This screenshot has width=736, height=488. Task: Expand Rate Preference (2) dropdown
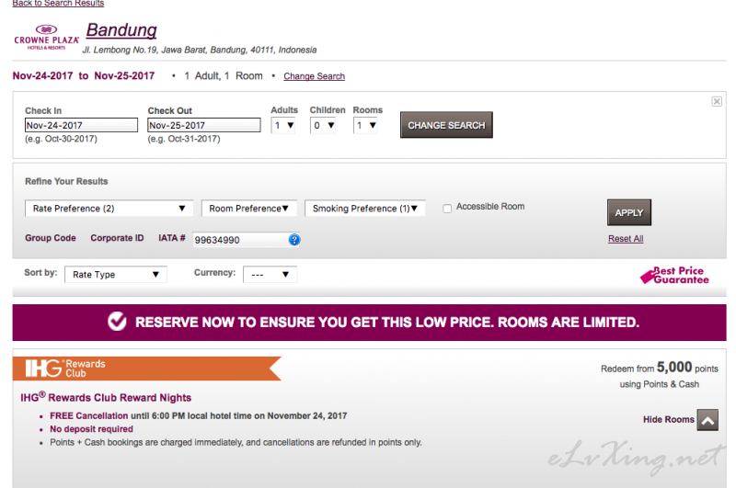pos(109,208)
